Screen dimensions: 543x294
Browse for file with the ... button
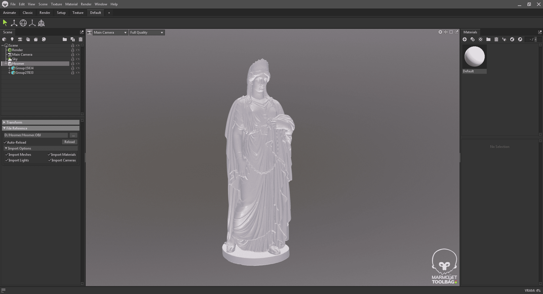pyautogui.click(x=73, y=135)
